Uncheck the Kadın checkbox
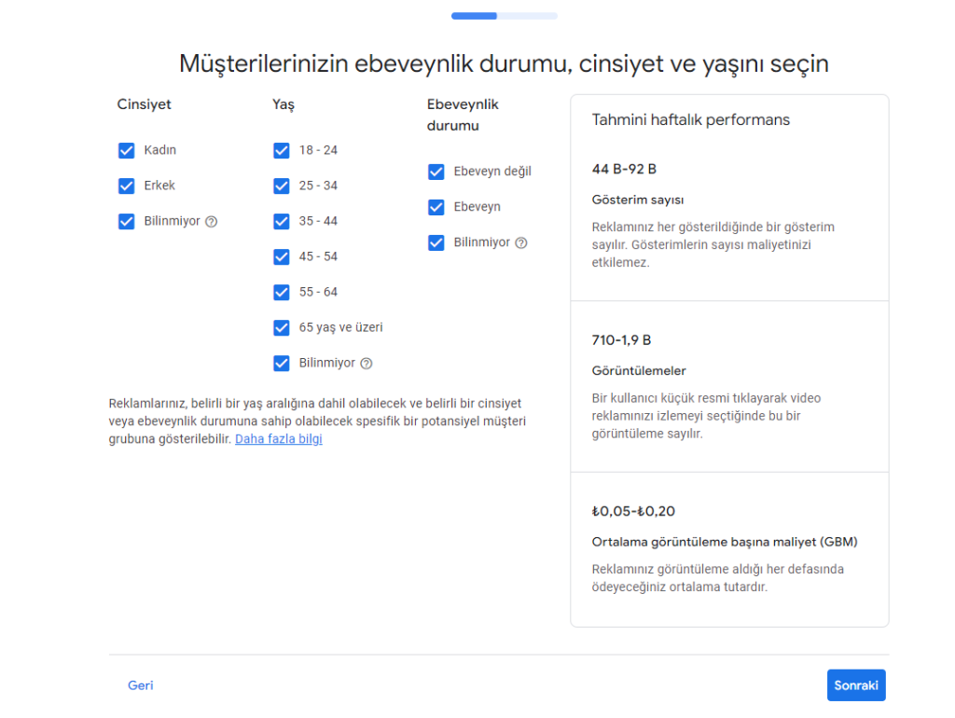955x718 pixels. point(126,150)
